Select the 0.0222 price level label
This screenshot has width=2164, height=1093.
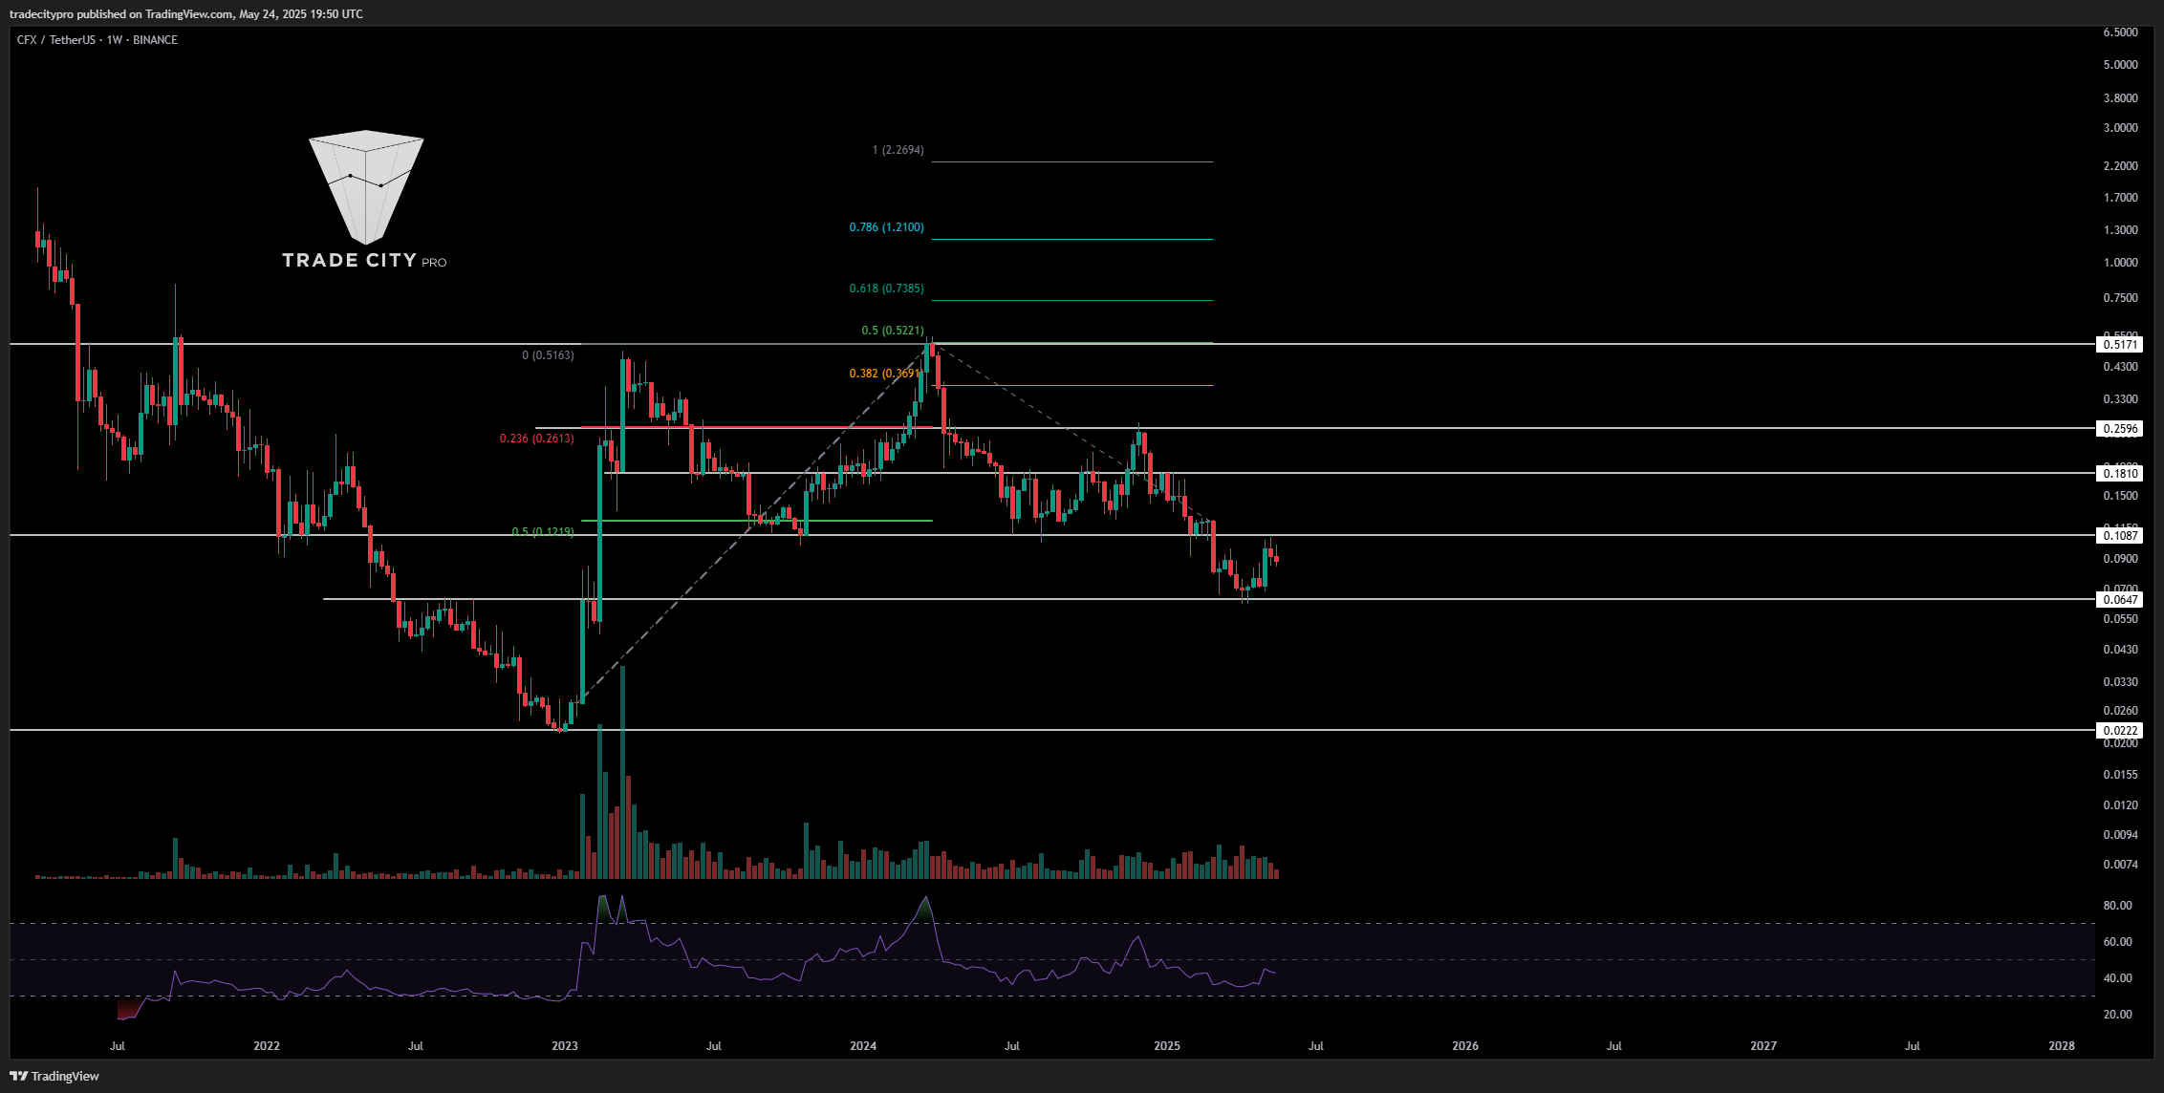(x=2120, y=731)
